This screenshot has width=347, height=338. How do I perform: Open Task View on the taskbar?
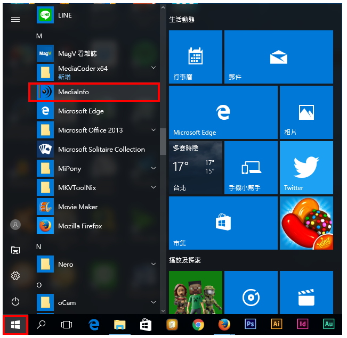67,325
